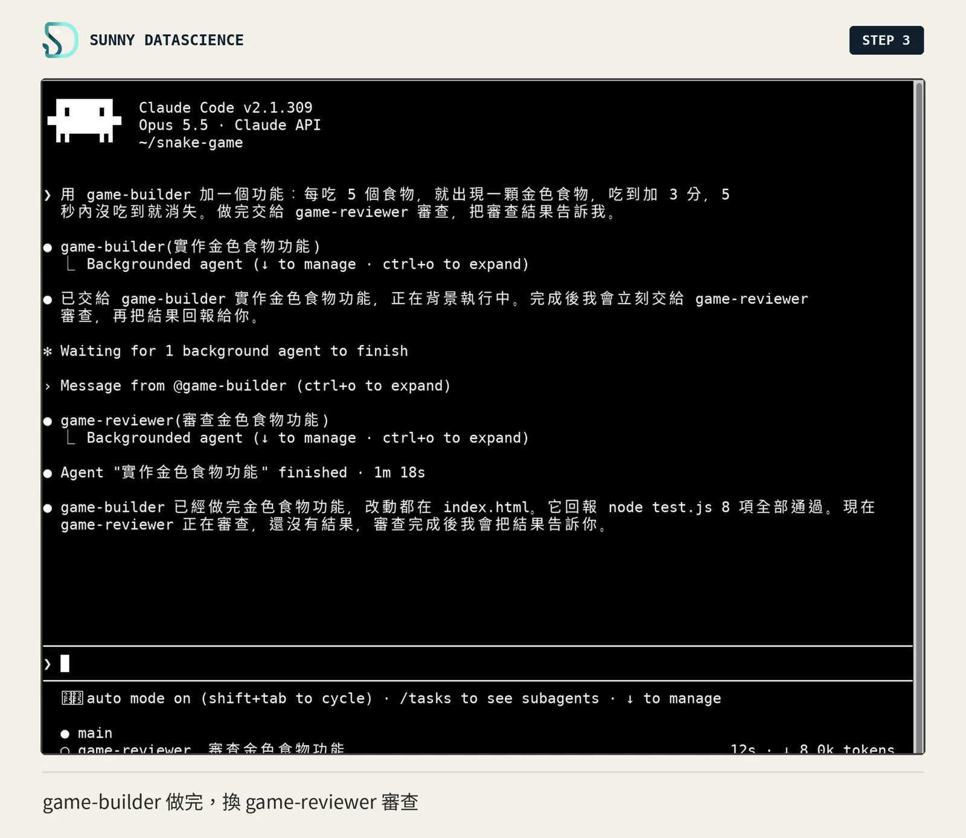Screen dimensions: 966x838
Task: Click "auto mode on (shift+tab to cycle)" text
Action: [x=230, y=699]
